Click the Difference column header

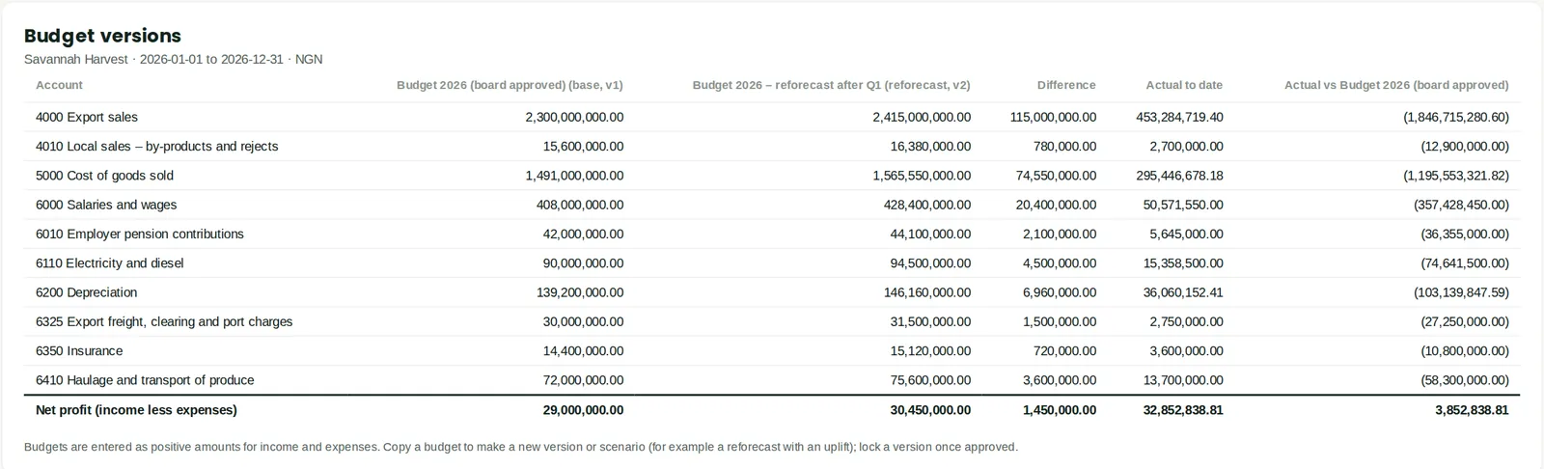1066,85
